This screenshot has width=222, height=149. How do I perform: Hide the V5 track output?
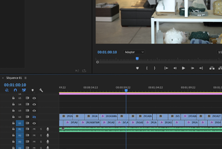[x=34, y=98]
